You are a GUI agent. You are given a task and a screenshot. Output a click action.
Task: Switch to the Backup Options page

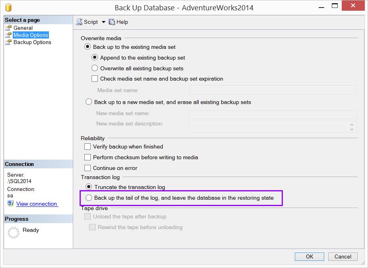(x=32, y=42)
